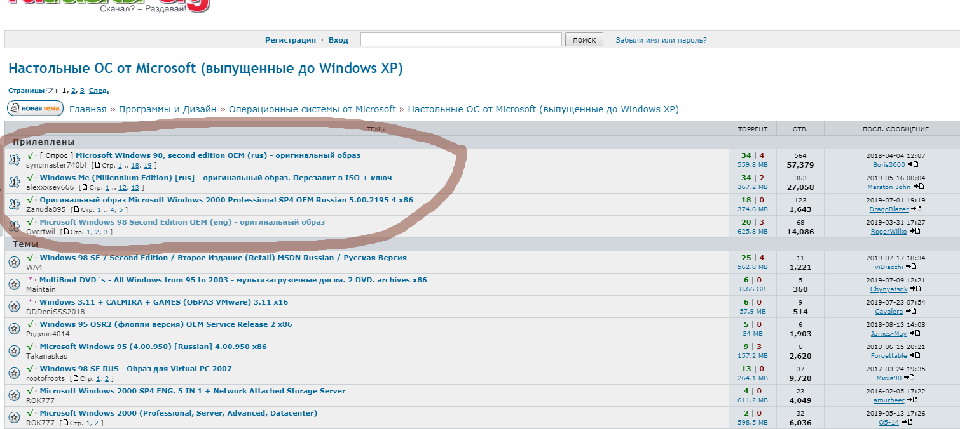960x429 pixels.
Task: Click the поиск search button
Action: (584, 39)
